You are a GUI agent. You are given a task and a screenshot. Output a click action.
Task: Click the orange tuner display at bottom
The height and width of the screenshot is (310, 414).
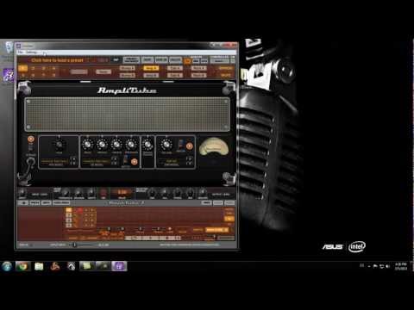(x=122, y=192)
